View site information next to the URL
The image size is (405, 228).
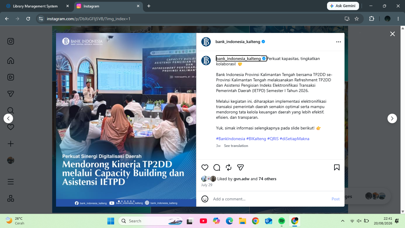(41, 19)
